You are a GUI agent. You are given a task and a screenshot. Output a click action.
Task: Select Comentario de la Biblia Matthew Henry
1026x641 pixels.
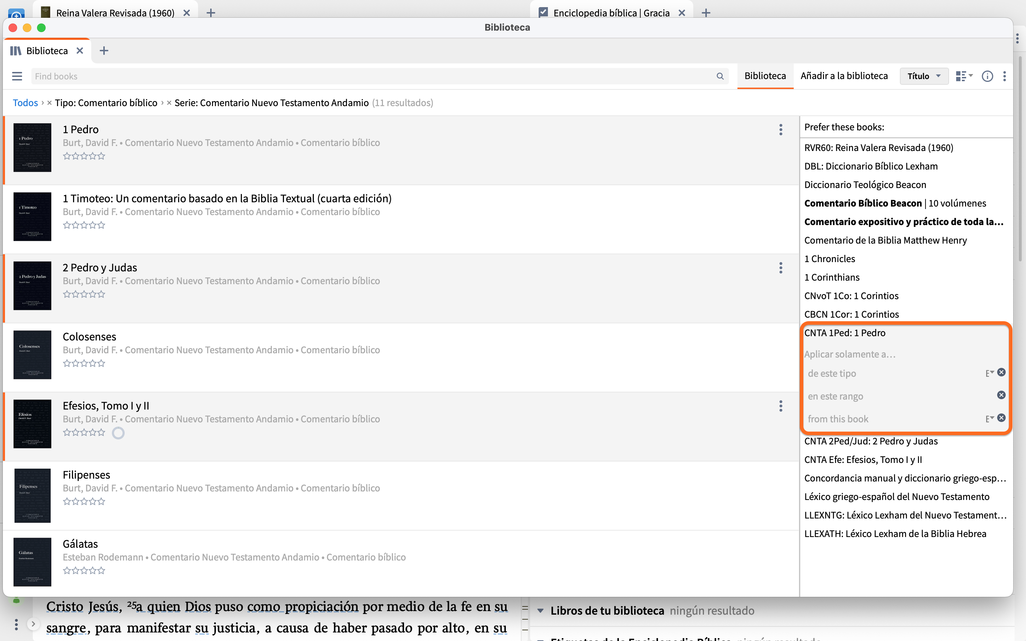(x=885, y=240)
